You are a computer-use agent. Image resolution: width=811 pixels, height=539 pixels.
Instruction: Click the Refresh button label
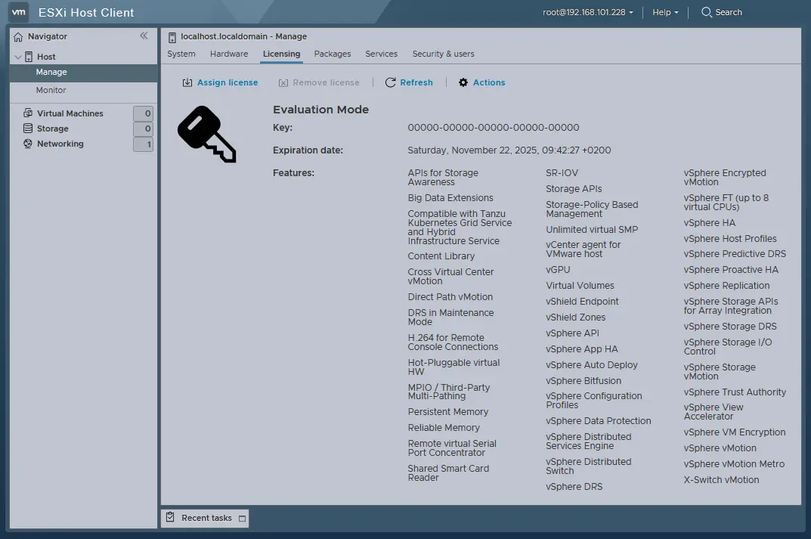(416, 82)
